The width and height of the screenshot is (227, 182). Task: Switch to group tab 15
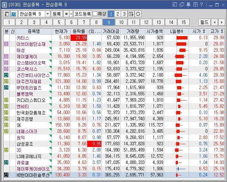[x=183, y=22]
